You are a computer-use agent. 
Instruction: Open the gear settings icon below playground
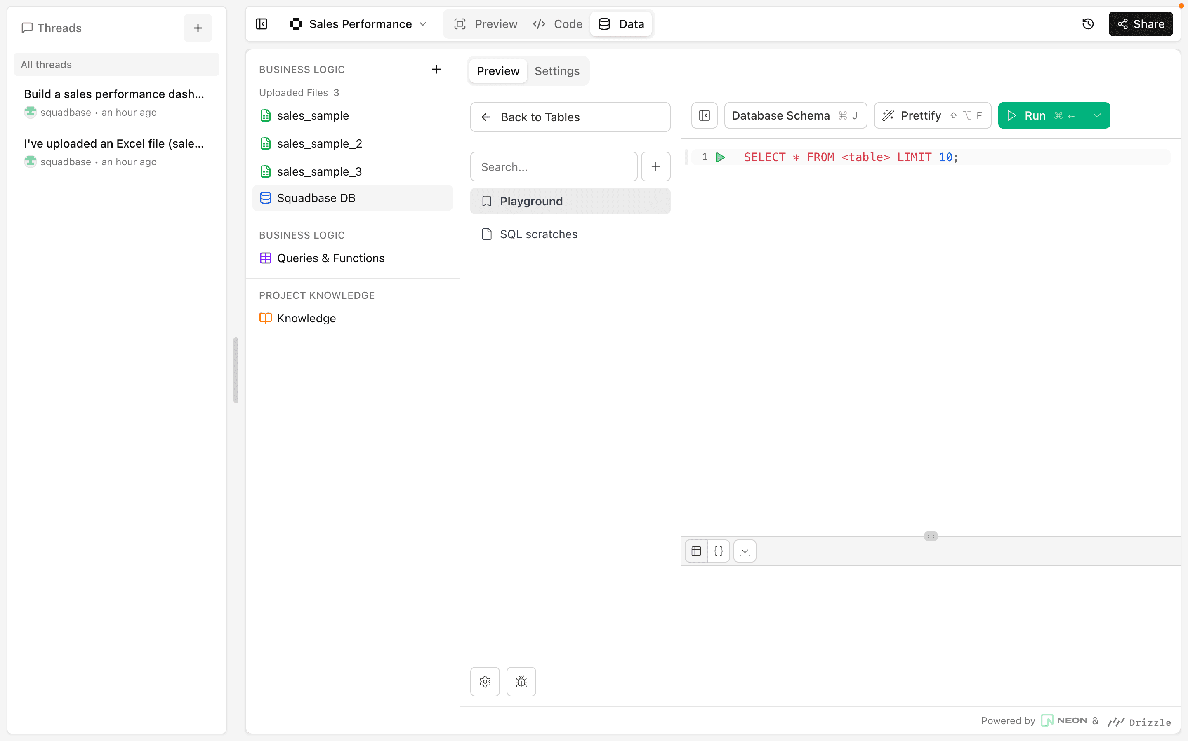tap(485, 681)
